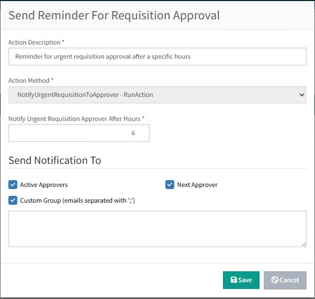
Task: Uncheck the Active Approvers checkbox
Action: [x=13, y=185]
